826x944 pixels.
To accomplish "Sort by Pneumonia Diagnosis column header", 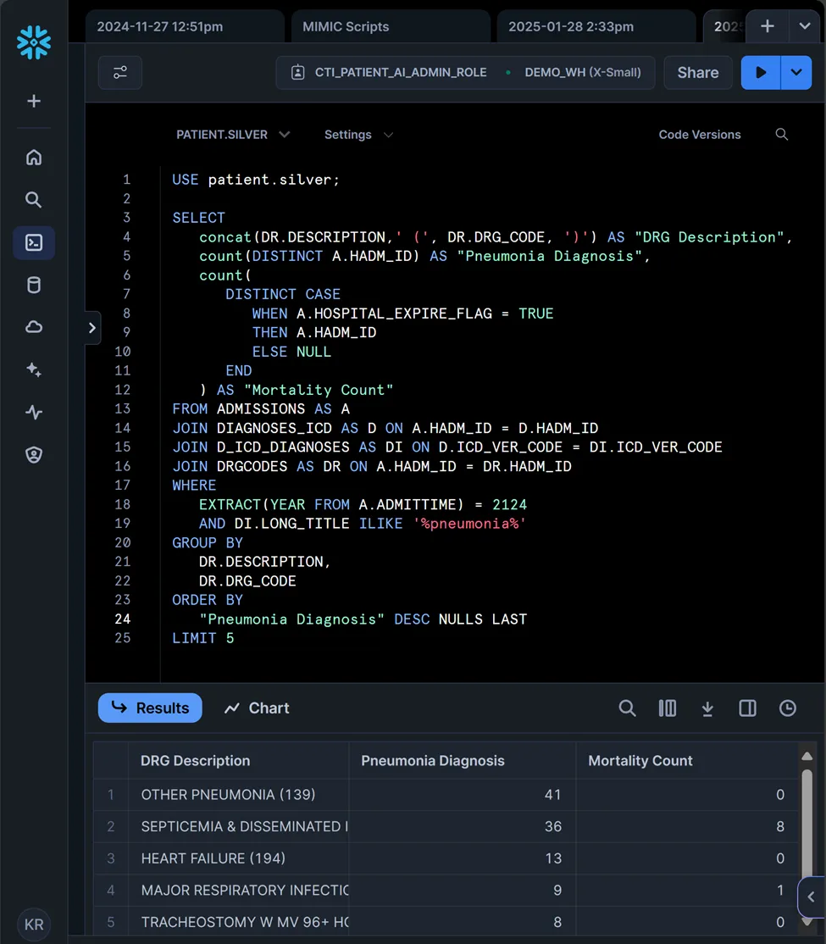I will point(463,760).
